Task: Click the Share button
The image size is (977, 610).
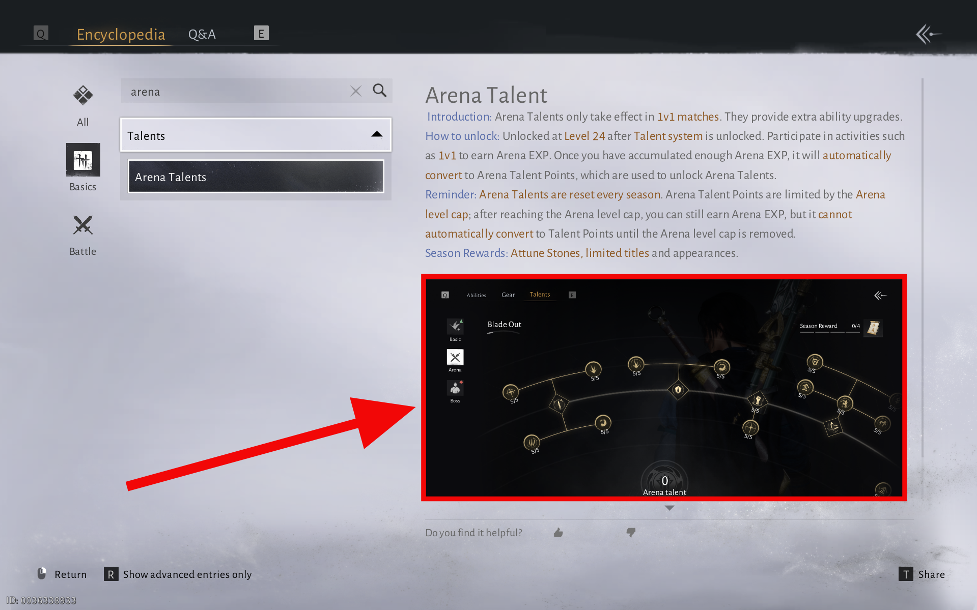Action: coord(922,574)
